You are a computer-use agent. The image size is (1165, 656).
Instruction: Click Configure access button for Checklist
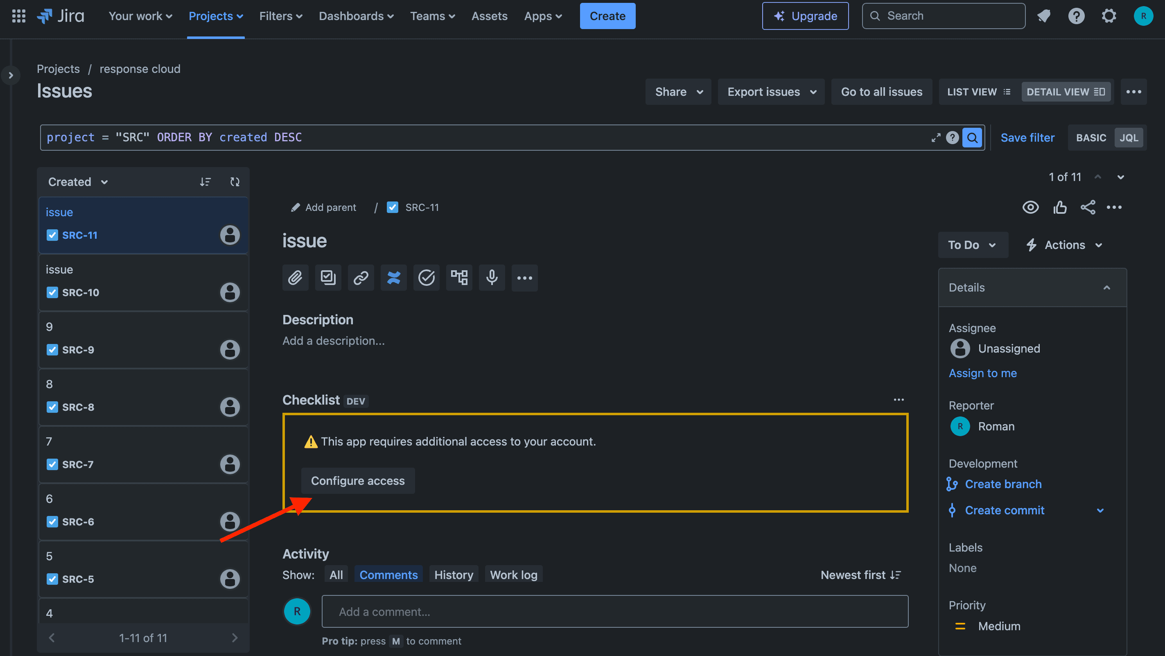click(x=358, y=480)
